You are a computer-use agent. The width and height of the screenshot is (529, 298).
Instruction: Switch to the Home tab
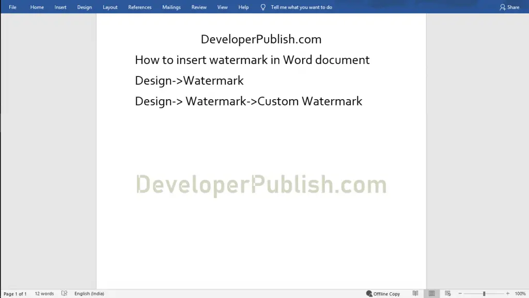(x=37, y=7)
